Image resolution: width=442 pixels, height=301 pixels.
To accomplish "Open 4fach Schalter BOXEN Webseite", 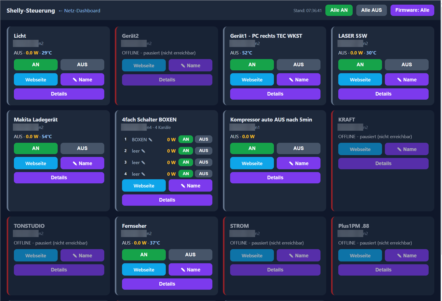I will coord(144,186).
